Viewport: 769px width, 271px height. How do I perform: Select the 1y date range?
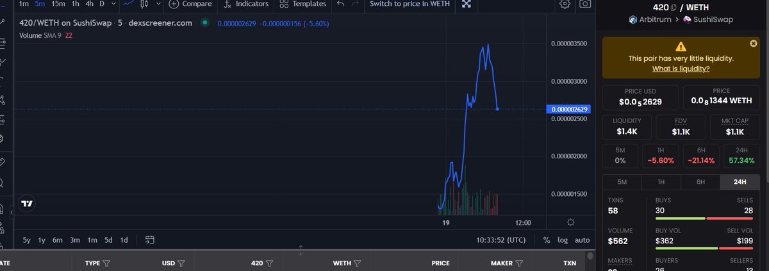pyautogui.click(x=42, y=240)
